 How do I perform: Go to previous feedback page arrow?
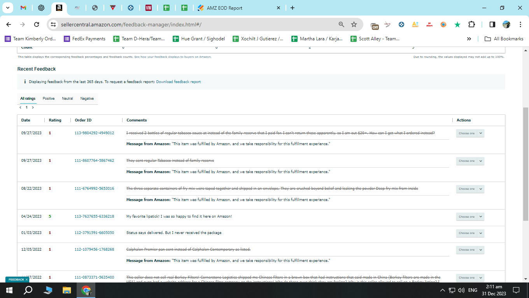point(20,107)
